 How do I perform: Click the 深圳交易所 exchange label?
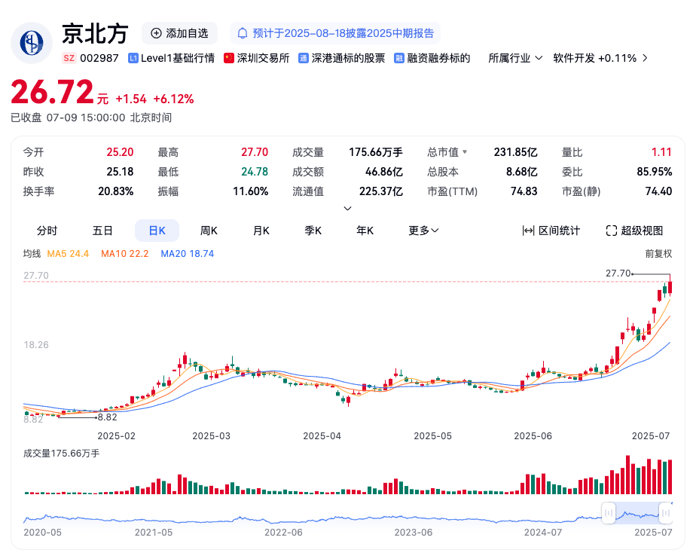(263, 58)
